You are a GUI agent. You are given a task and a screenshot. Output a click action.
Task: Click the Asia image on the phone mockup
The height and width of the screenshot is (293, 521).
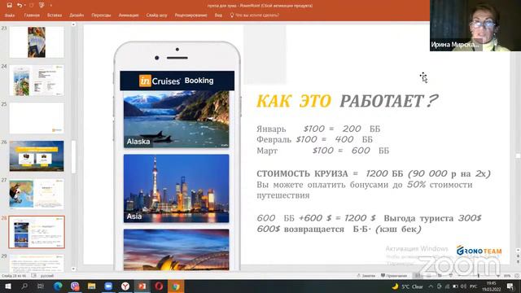pyautogui.click(x=177, y=188)
